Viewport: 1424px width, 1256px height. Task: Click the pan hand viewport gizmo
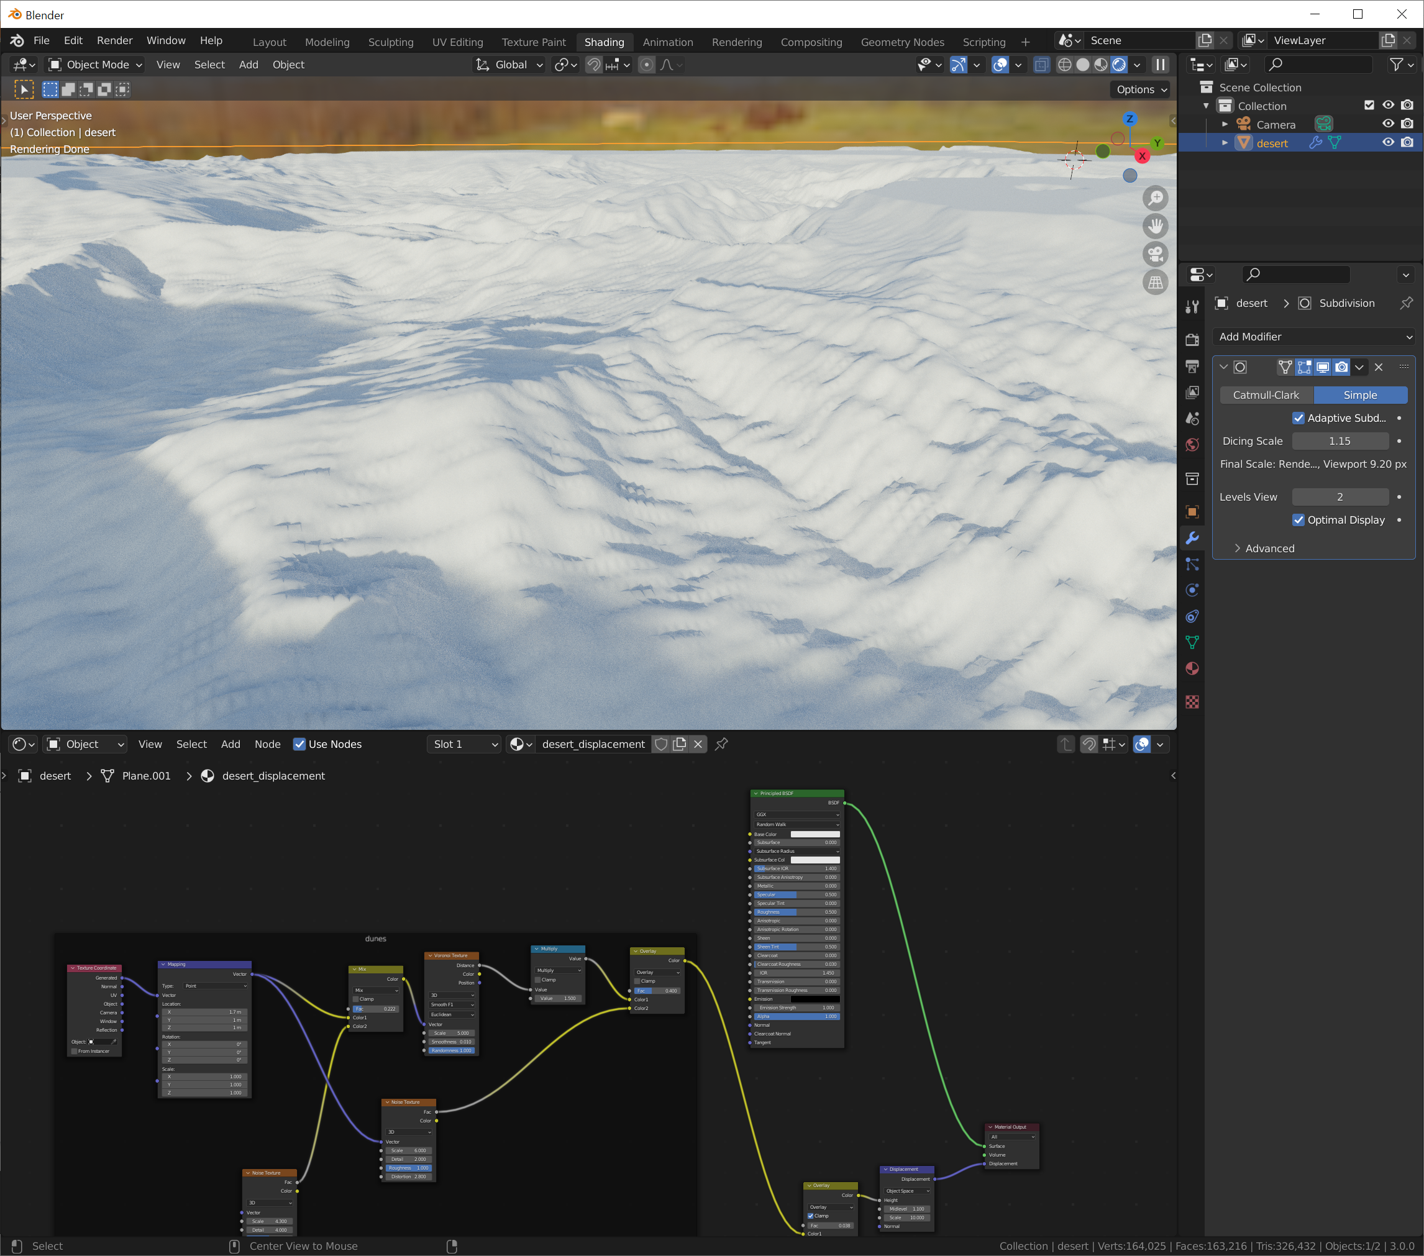1155,226
